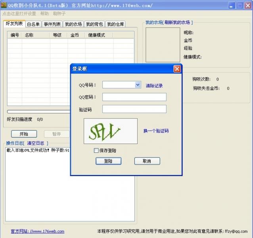Click the ffzy@qq.com contact text
The width and height of the screenshot is (253, 238).
coord(236,231)
